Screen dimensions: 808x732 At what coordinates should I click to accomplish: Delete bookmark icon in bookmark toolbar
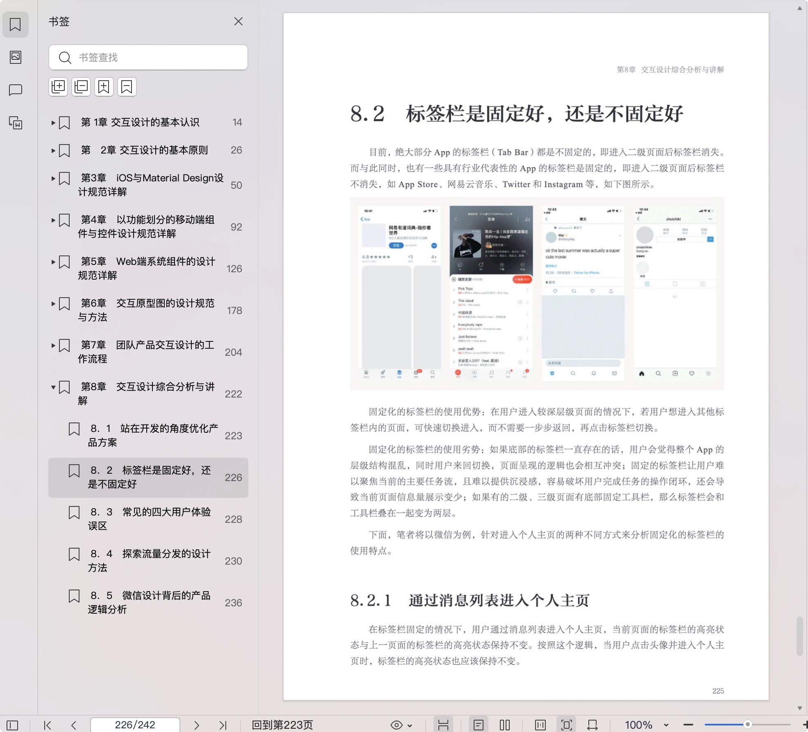pyautogui.click(x=127, y=87)
